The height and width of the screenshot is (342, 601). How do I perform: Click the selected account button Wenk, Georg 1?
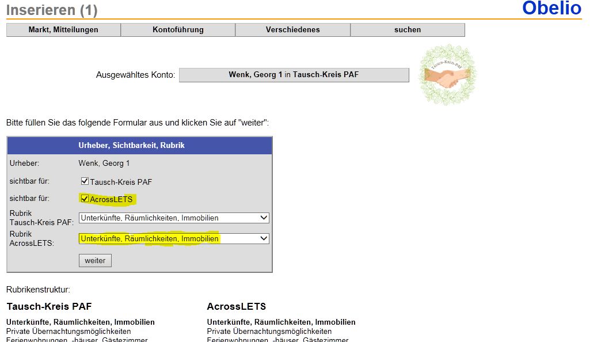[x=294, y=75]
